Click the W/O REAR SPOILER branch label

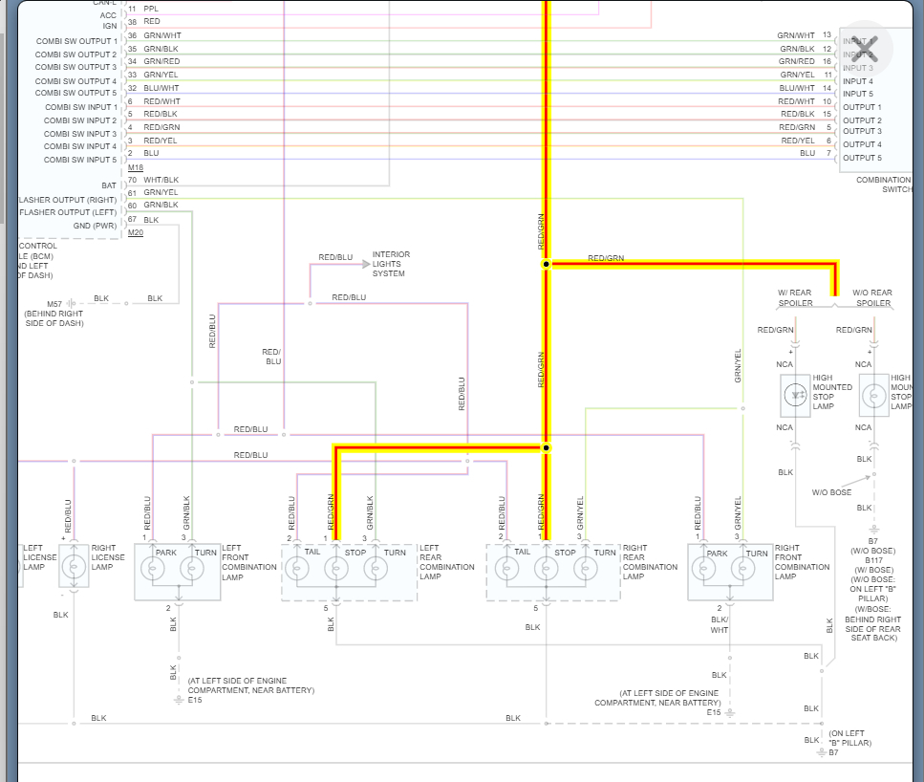pos(872,298)
